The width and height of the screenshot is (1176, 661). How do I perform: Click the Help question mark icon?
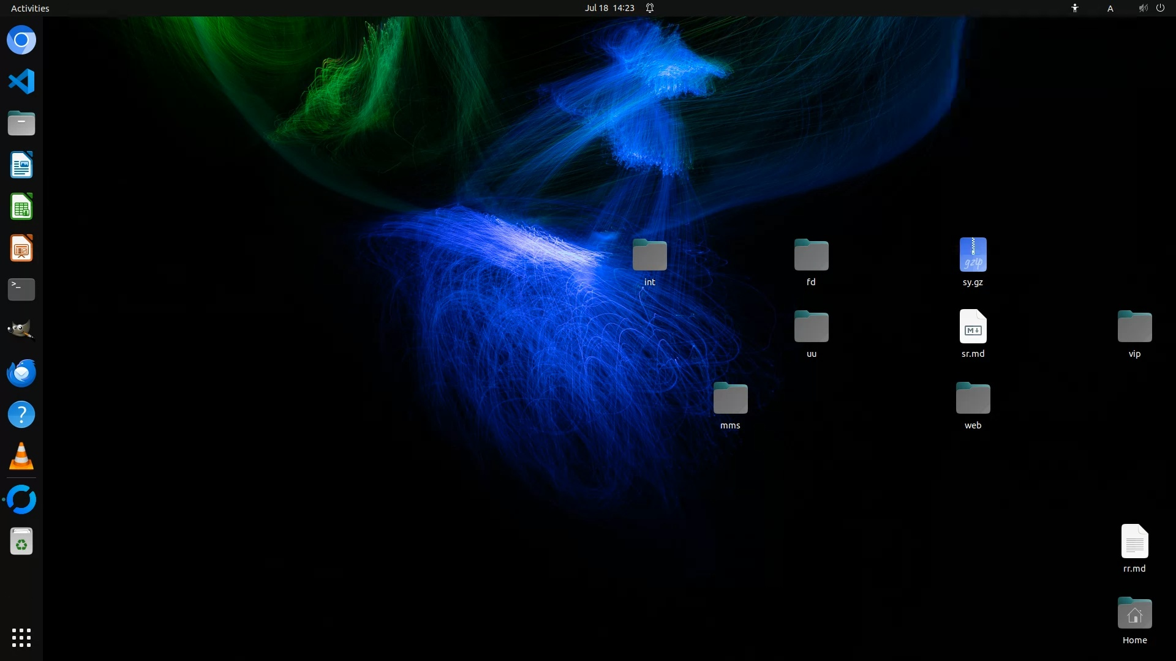pos(21,414)
